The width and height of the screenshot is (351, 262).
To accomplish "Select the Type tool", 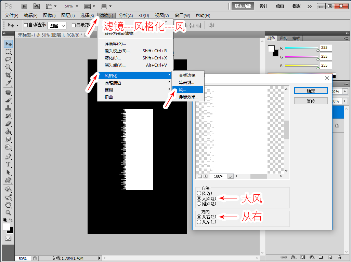I will click(8, 164).
